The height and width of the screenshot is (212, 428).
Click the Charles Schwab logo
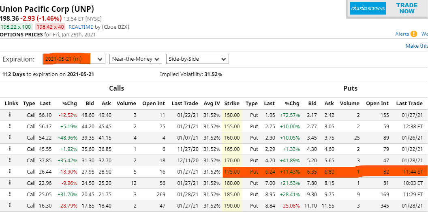point(368,8)
